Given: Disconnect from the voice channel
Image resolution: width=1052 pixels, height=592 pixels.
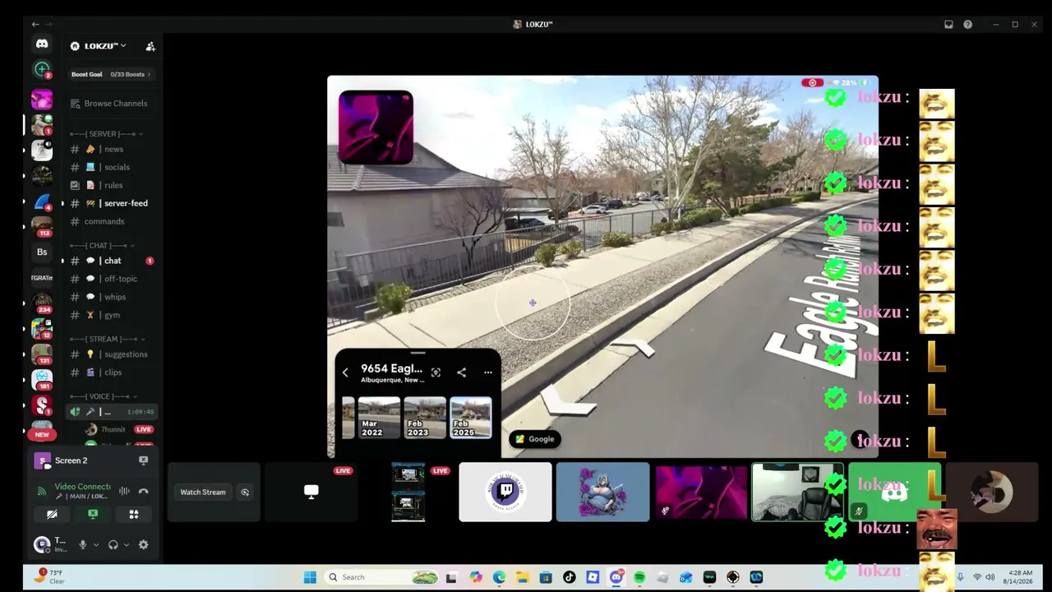Looking at the screenshot, I should pyautogui.click(x=143, y=492).
